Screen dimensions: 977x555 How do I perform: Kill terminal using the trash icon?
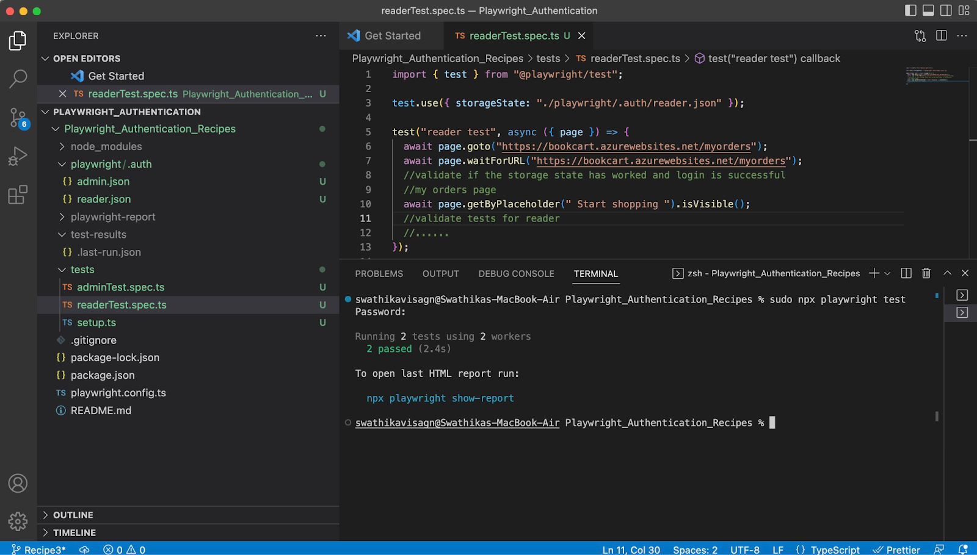click(926, 273)
